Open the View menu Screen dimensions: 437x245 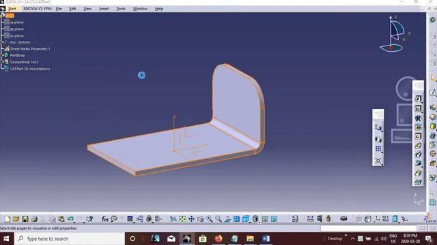pos(87,9)
